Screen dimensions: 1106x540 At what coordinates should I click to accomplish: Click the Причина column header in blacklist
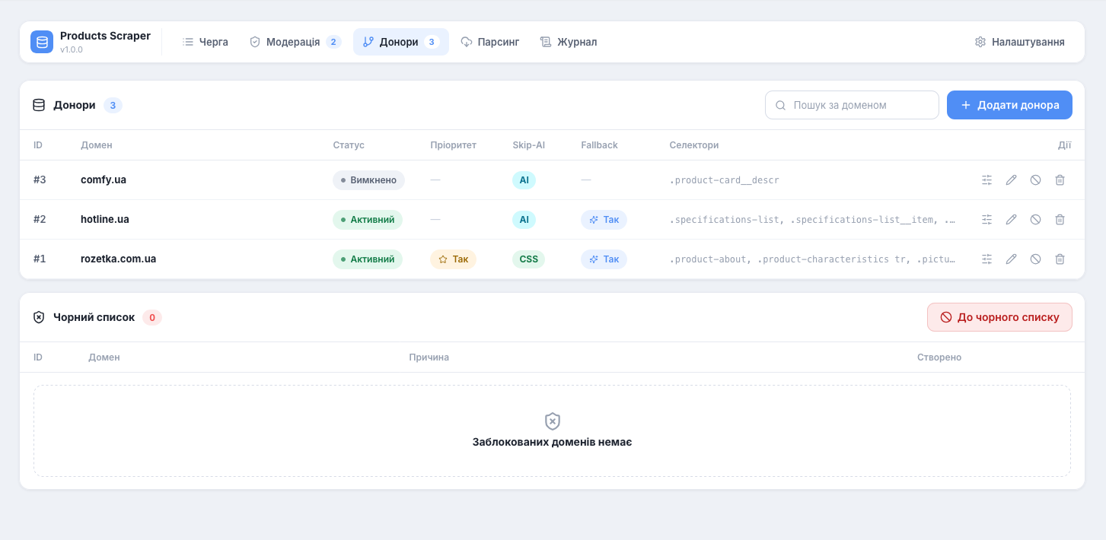(429, 357)
